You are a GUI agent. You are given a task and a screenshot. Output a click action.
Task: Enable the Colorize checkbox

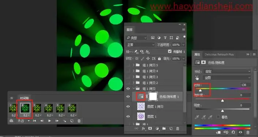[218, 117]
